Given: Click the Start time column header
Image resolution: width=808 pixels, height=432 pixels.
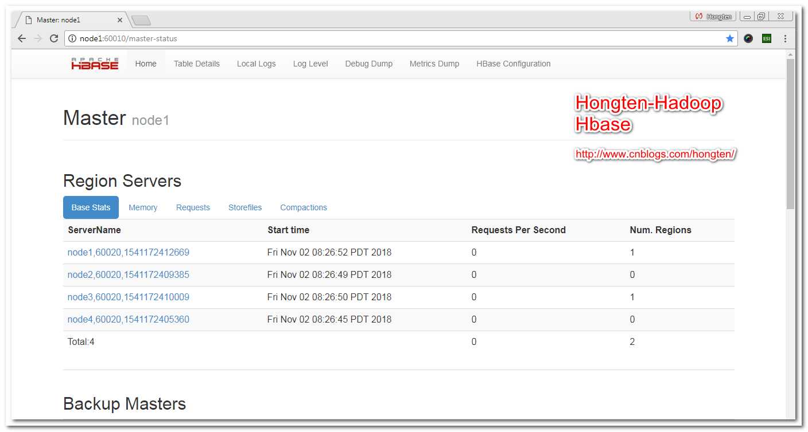Looking at the screenshot, I should 288,230.
